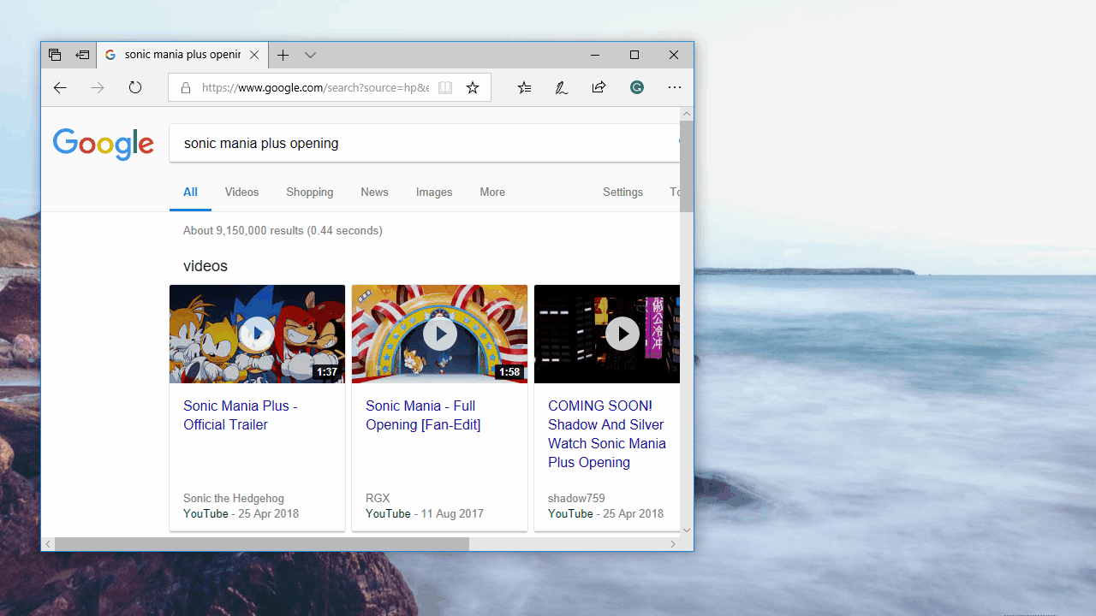The image size is (1096, 616).
Task: Switch to News tab
Action: pyautogui.click(x=374, y=192)
